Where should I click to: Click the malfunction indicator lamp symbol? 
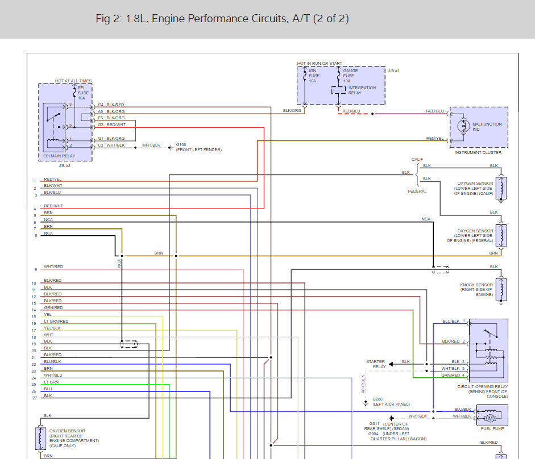[463, 127]
